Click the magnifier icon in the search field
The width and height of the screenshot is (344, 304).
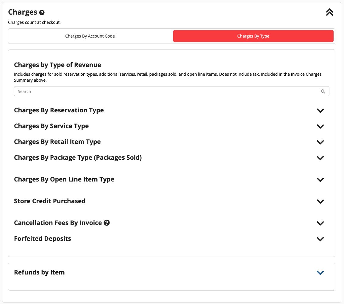[x=323, y=91]
